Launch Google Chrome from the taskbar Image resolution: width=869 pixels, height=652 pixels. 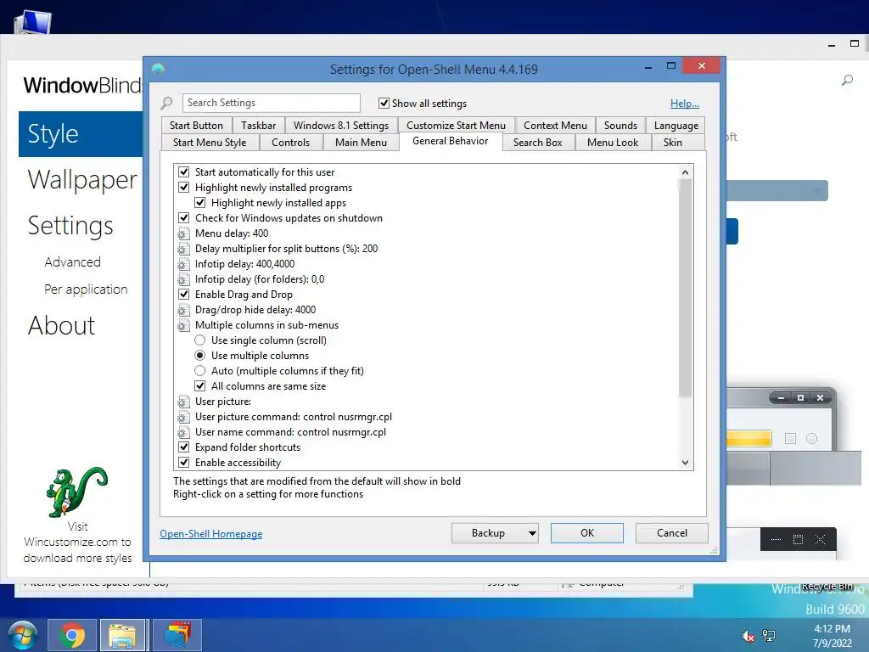pyautogui.click(x=72, y=635)
